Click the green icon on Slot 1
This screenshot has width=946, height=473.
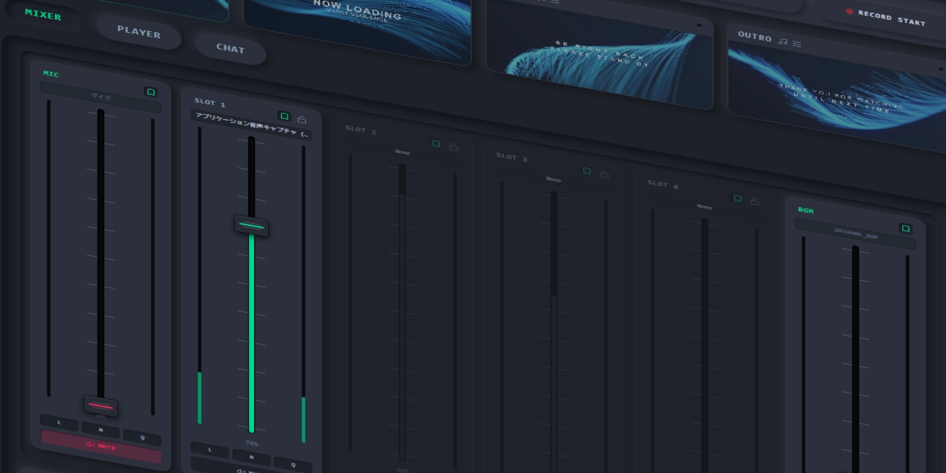click(x=284, y=116)
